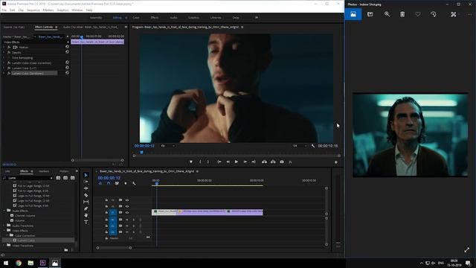Screen dimensions: 476x268
Task: Reset the Opacity effect
Action: coord(67,52)
